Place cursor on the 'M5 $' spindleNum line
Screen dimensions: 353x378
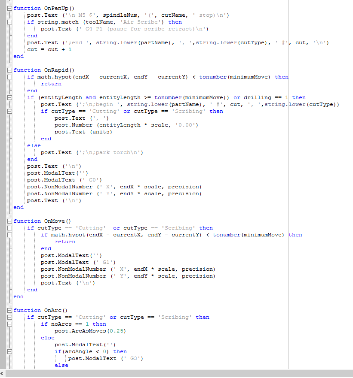click(x=128, y=15)
